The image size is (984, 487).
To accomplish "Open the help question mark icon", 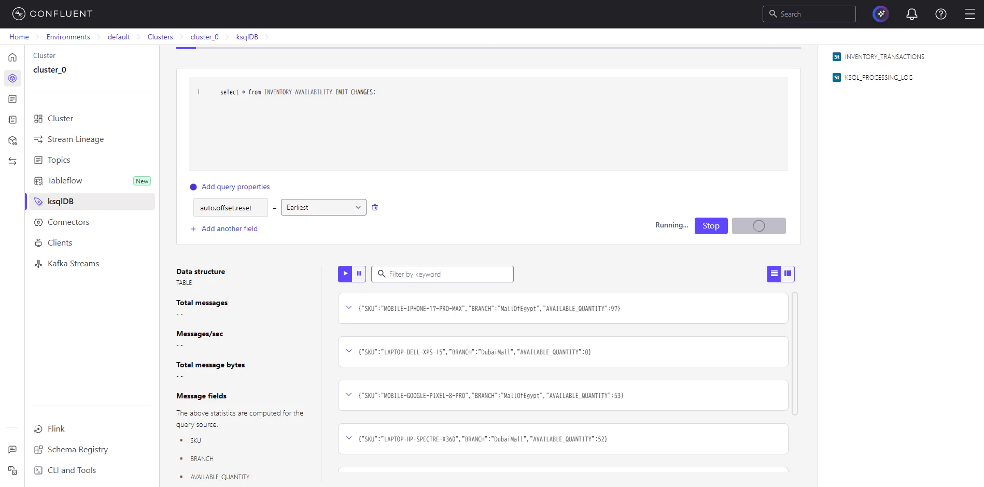I will (x=940, y=14).
